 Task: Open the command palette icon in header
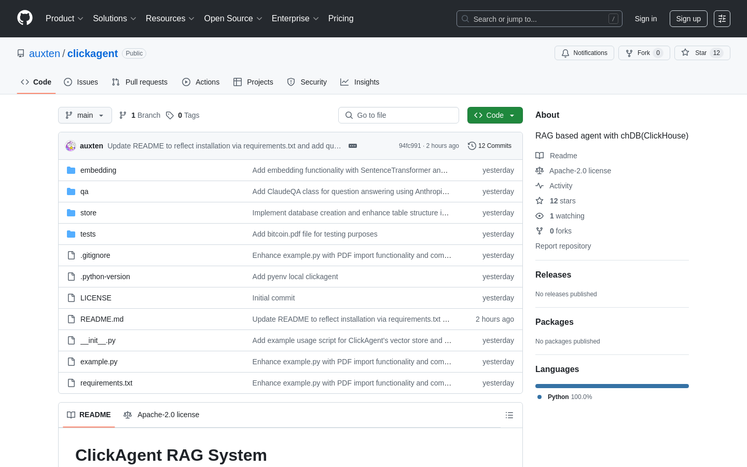point(722,19)
